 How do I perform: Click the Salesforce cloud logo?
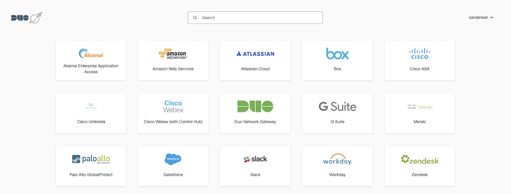pos(173,159)
